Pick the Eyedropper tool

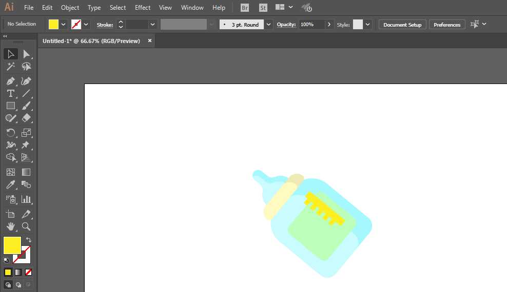pos(10,185)
